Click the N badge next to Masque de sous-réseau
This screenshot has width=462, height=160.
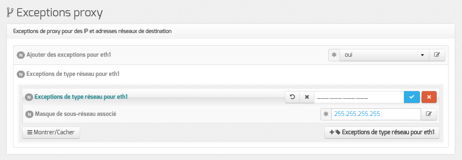coord(29,114)
